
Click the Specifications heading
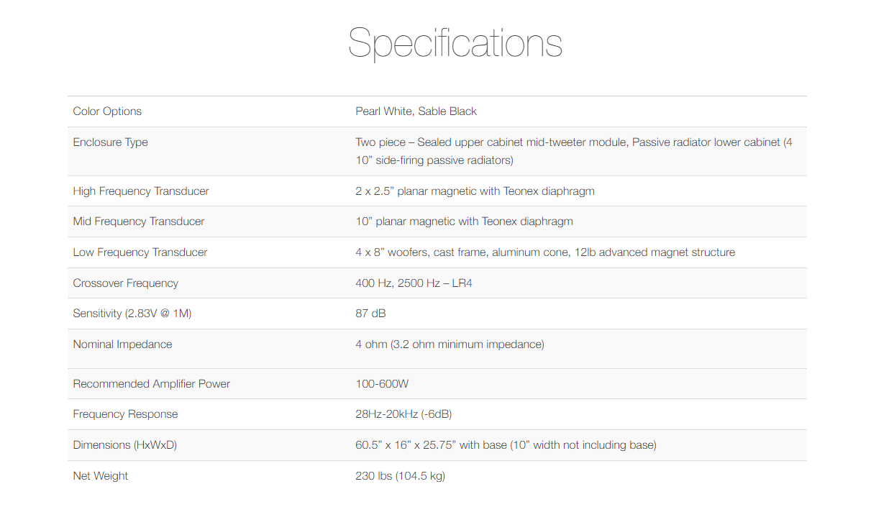pyautogui.click(x=455, y=43)
